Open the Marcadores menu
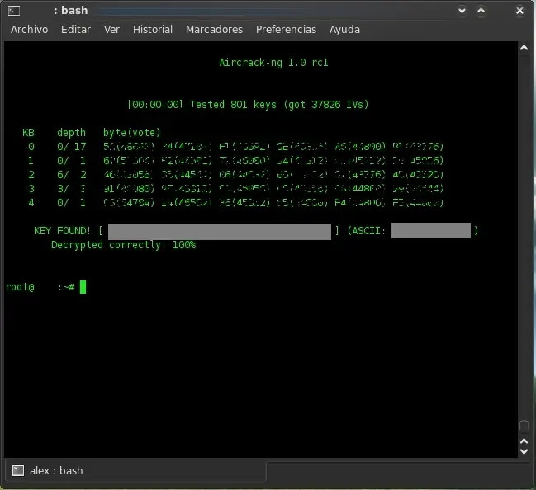The width and height of the screenshot is (536, 490). (215, 30)
